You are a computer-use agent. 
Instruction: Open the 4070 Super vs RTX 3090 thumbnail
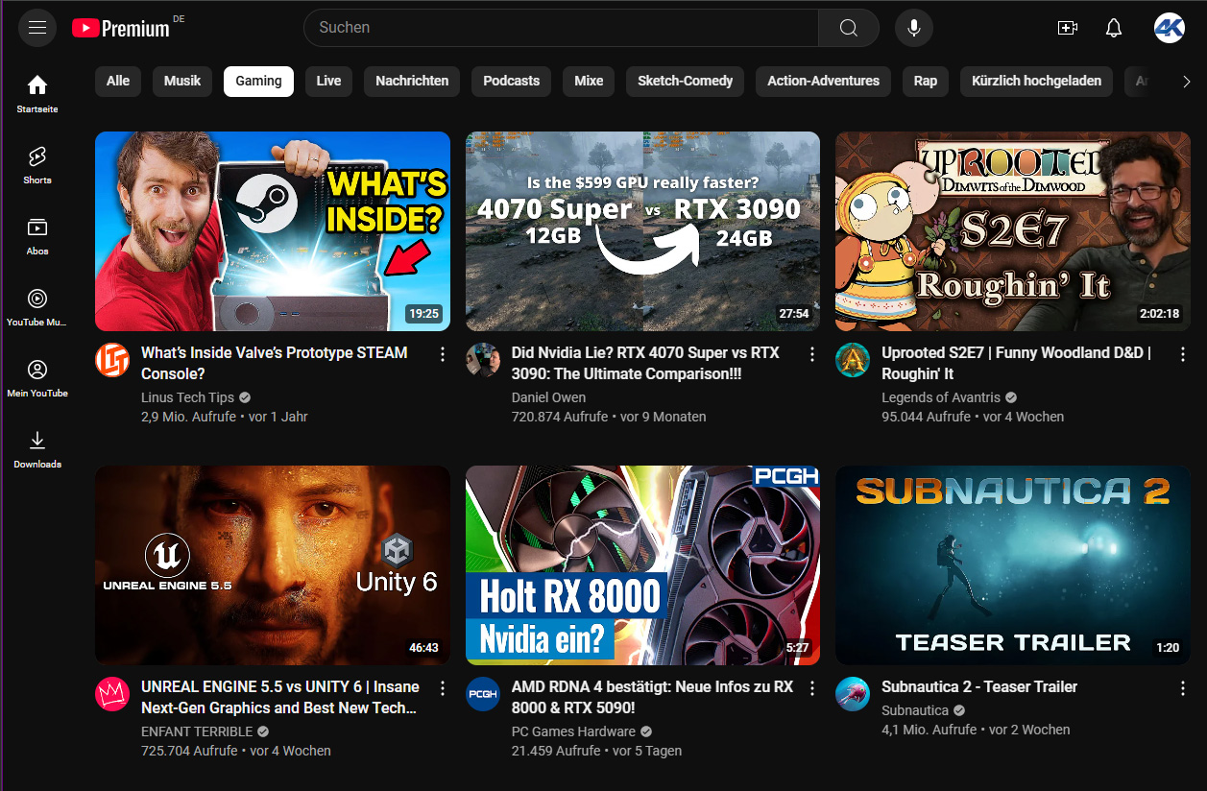(642, 231)
